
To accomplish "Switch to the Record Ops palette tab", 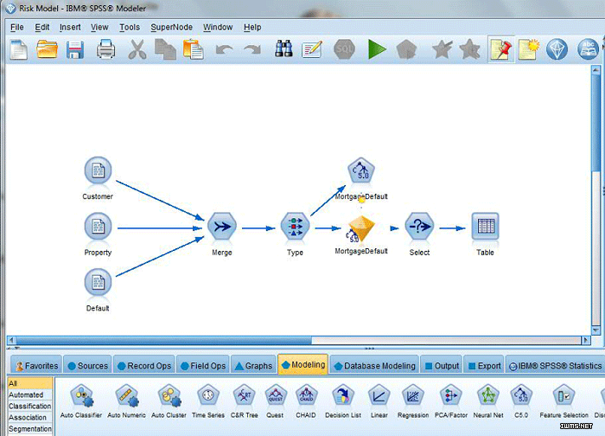I will point(144,365).
